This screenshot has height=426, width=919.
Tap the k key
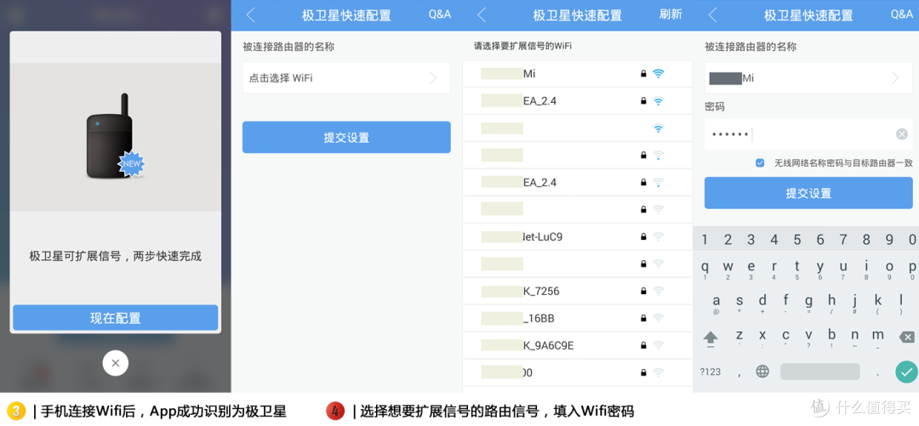pos(877,303)
